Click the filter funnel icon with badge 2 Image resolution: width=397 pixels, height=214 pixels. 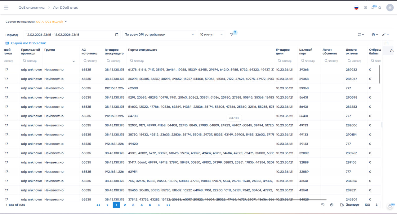[232, 35]
